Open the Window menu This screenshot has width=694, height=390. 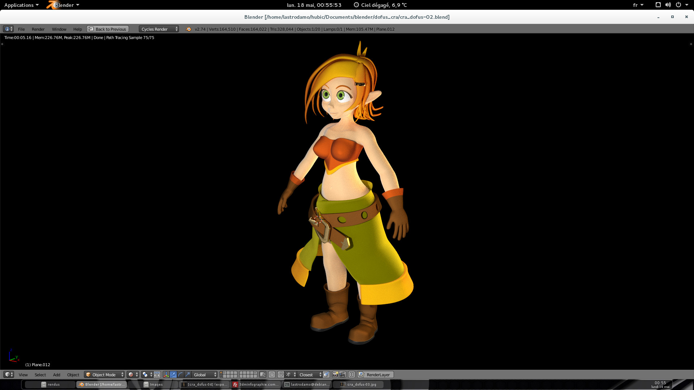[x=59, y=29]
